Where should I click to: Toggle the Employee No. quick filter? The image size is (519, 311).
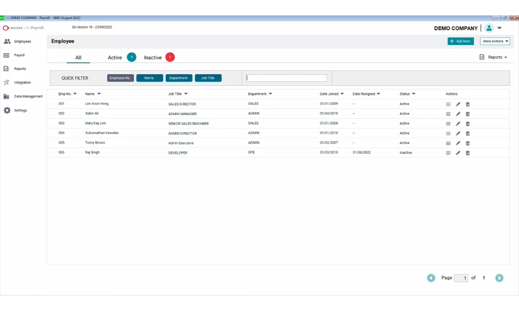120,78
